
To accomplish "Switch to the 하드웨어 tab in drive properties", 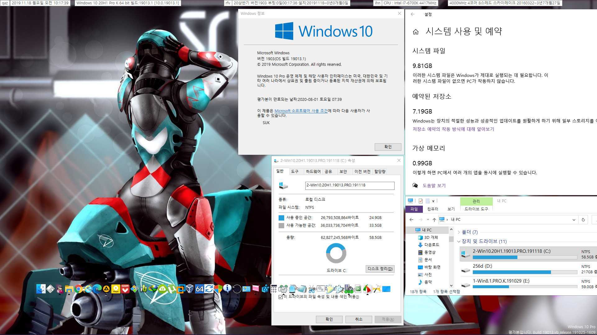I will (313, 172).
